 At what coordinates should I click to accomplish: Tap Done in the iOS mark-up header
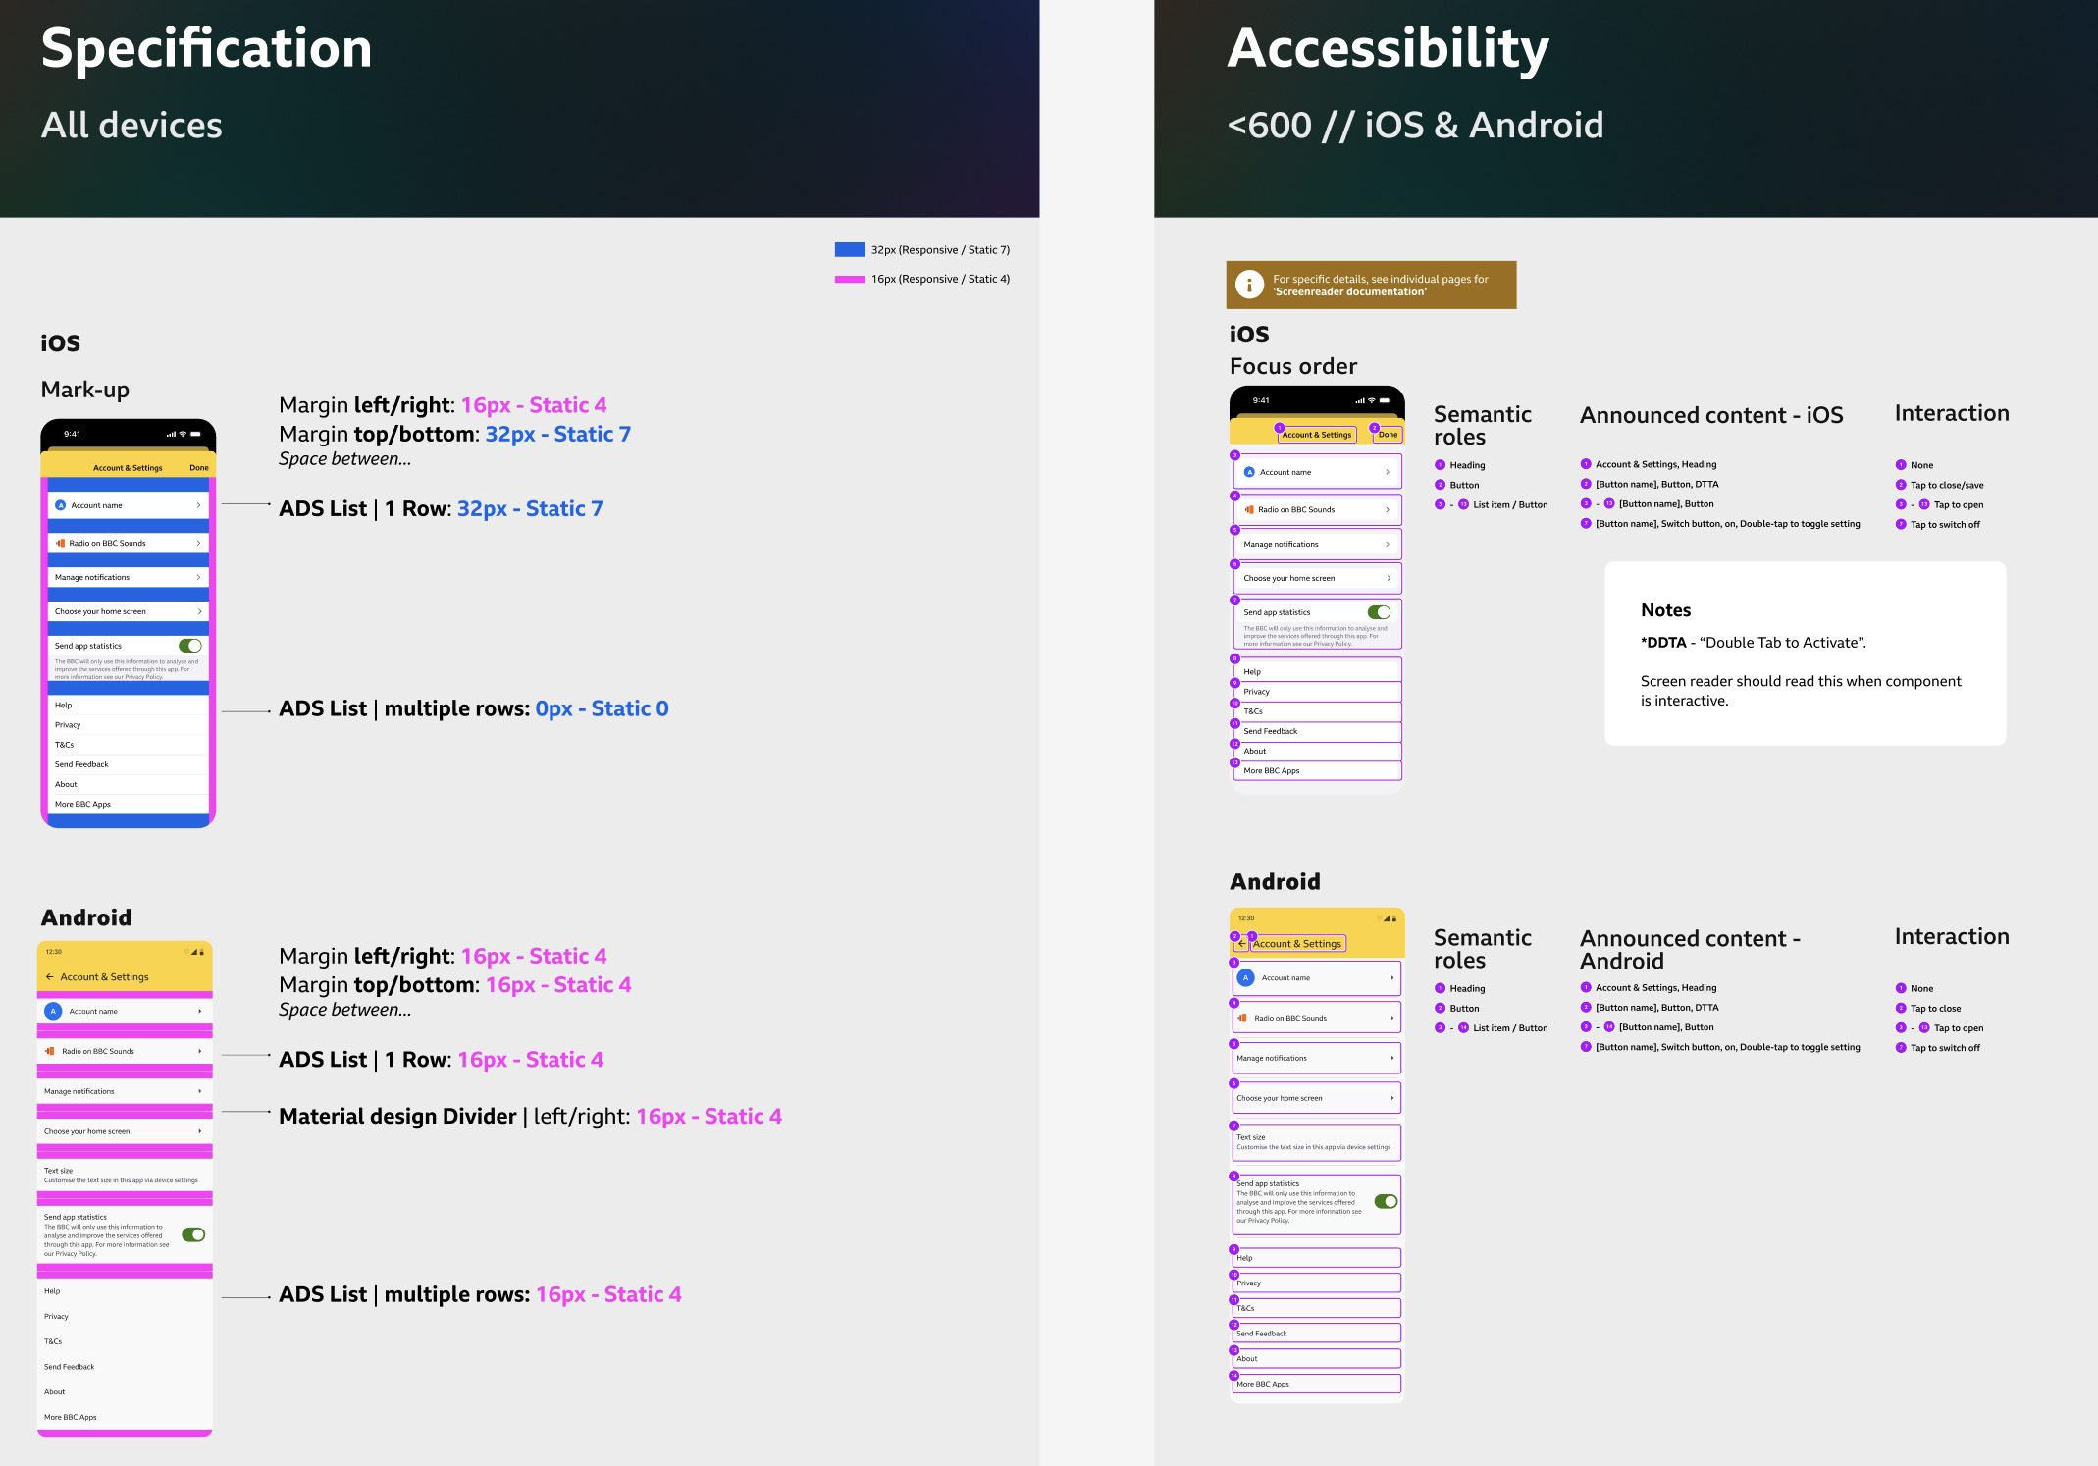199,468
